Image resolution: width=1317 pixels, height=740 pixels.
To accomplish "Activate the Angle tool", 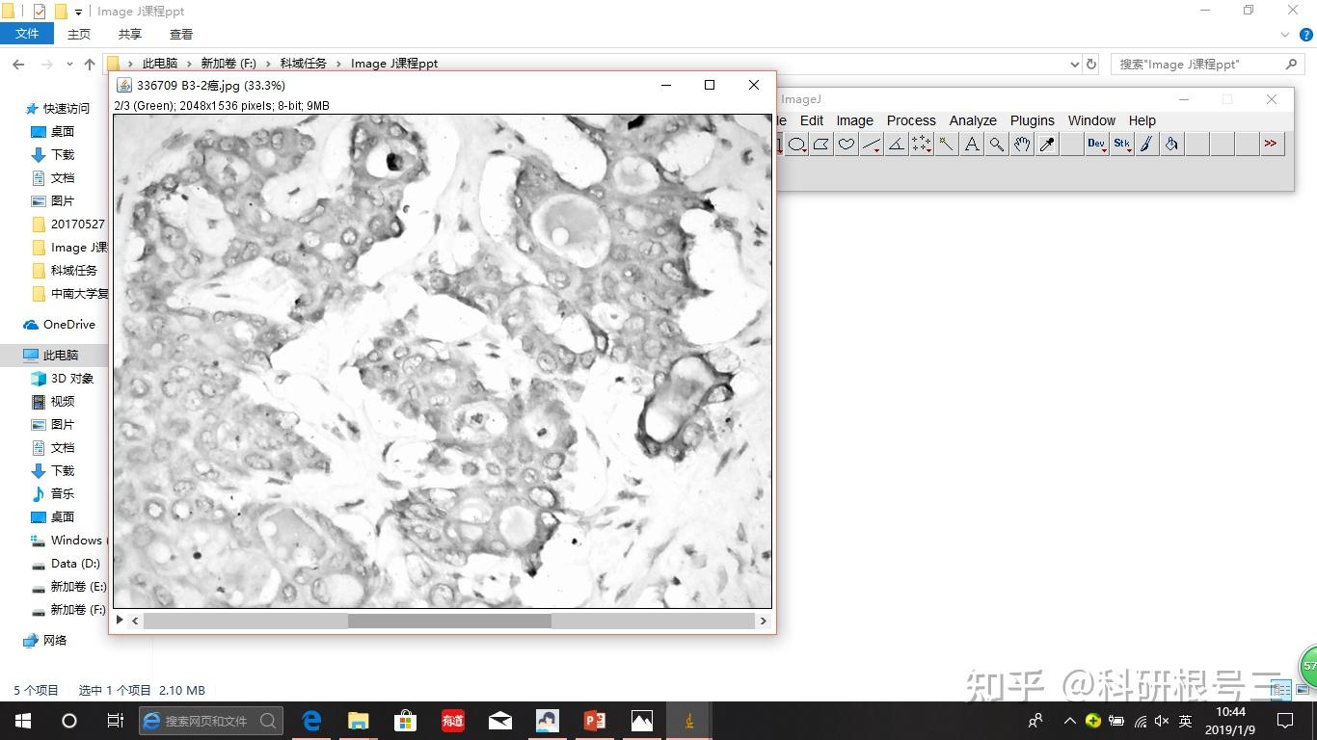I will click(897, 145).
